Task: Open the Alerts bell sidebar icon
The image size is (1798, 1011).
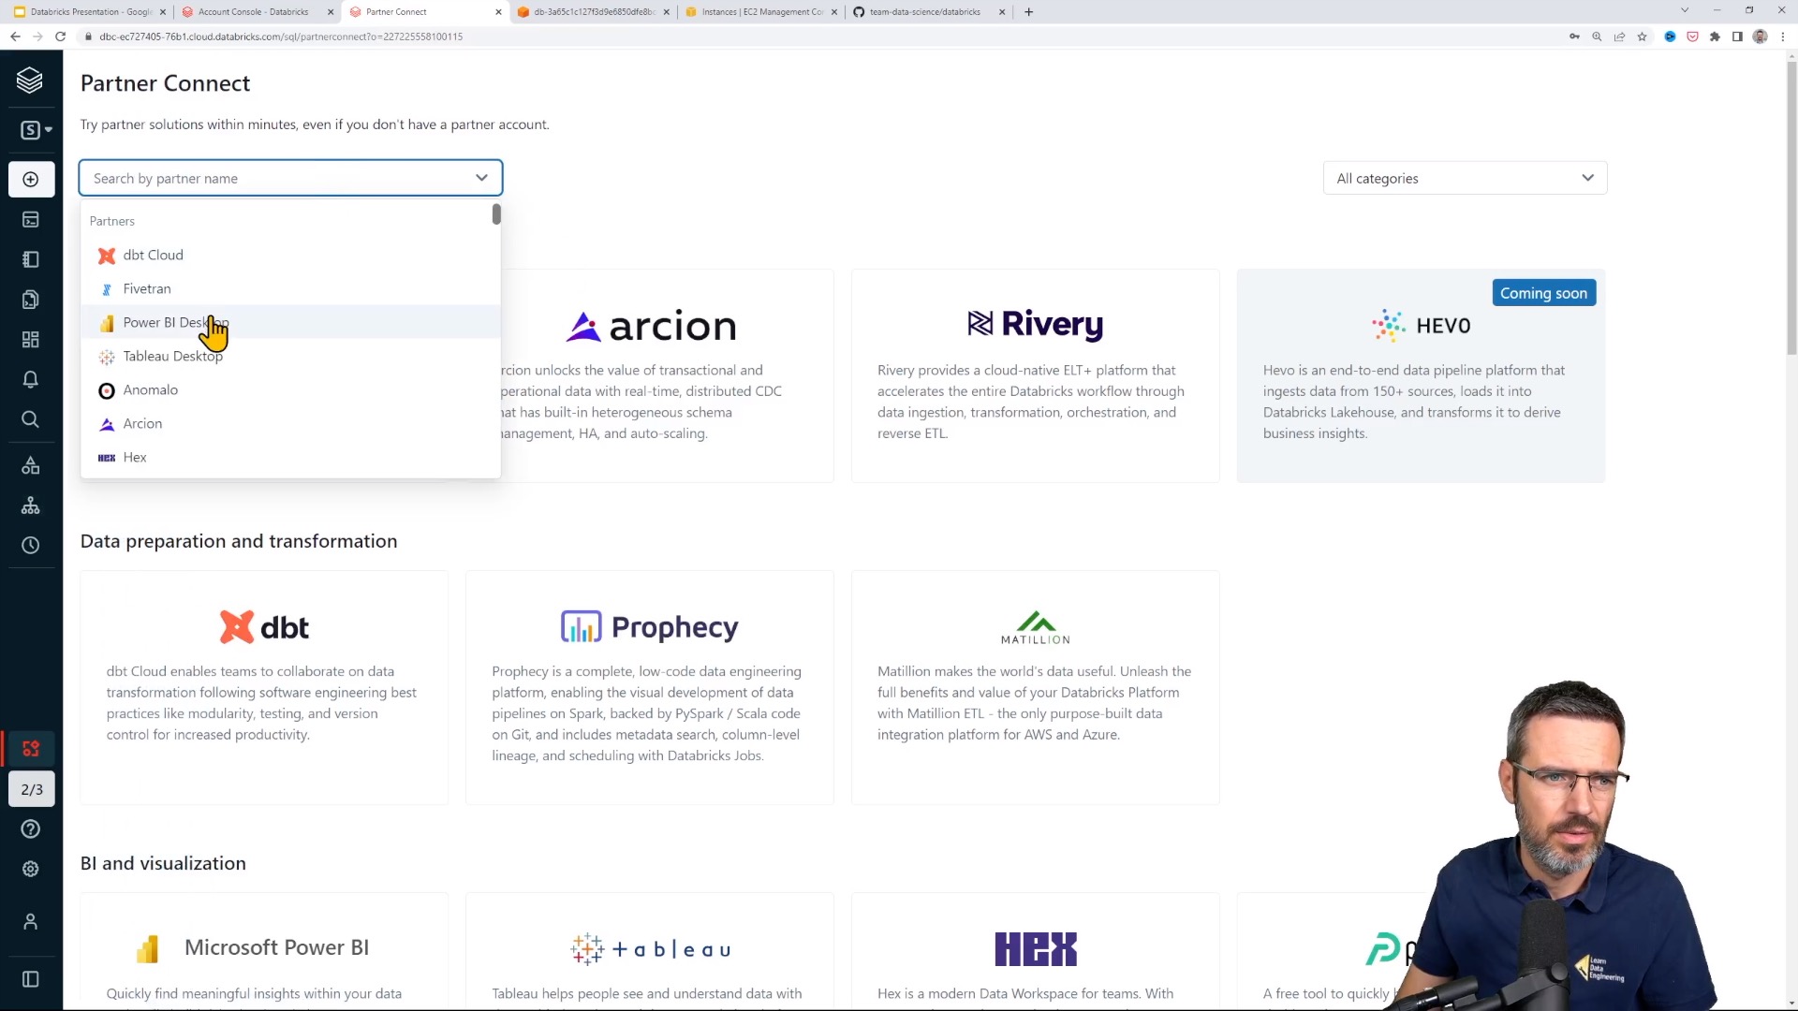Action: (31, 379)
